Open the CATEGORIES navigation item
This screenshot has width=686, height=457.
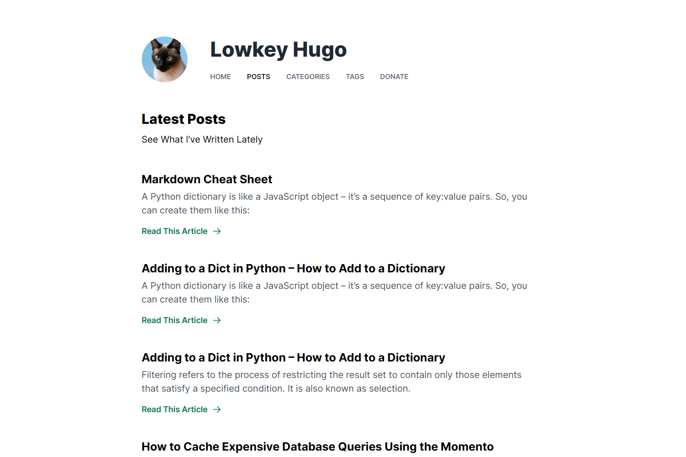coord(308,76)
